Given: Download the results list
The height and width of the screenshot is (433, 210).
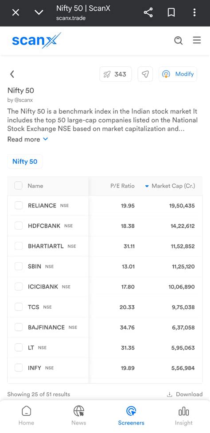Looking at the screenshot, I should pyautogui.click(x=185, y=395).
